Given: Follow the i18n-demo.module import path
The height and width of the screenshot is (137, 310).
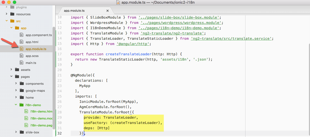Looking at the screenshot, I should pos(180,28).
